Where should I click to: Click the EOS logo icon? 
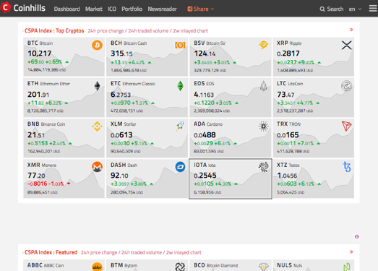(x=264, y=86)
